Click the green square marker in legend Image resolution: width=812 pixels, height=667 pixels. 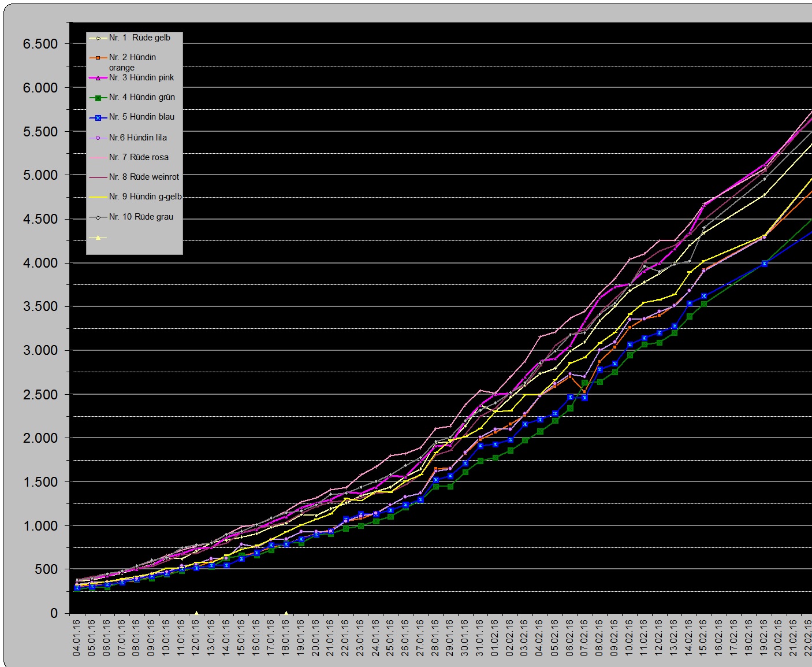click(x=98, y=98)
